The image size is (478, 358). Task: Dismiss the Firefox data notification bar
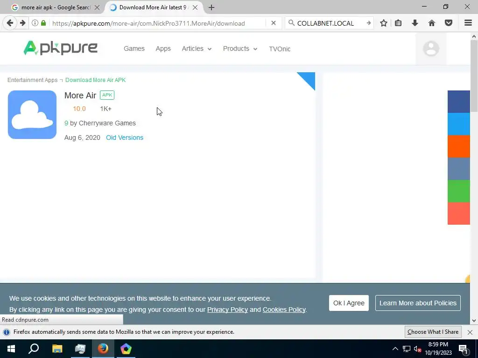coord(470,332)
